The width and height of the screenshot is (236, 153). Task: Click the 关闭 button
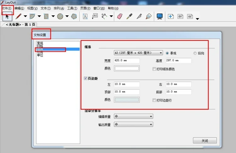point(205,140)
